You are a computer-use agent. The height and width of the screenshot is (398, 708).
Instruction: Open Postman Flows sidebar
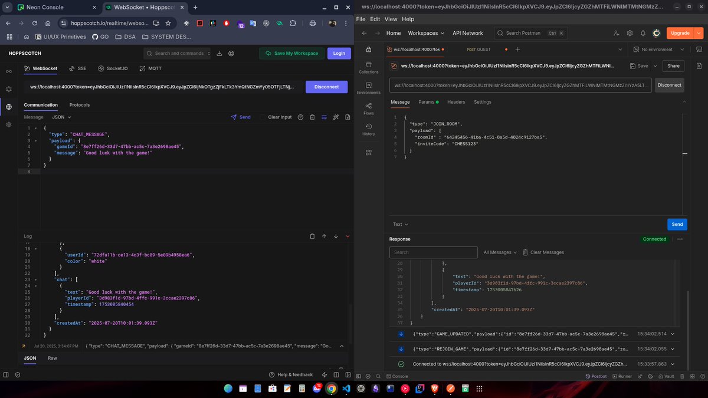(x=369, y=108)
